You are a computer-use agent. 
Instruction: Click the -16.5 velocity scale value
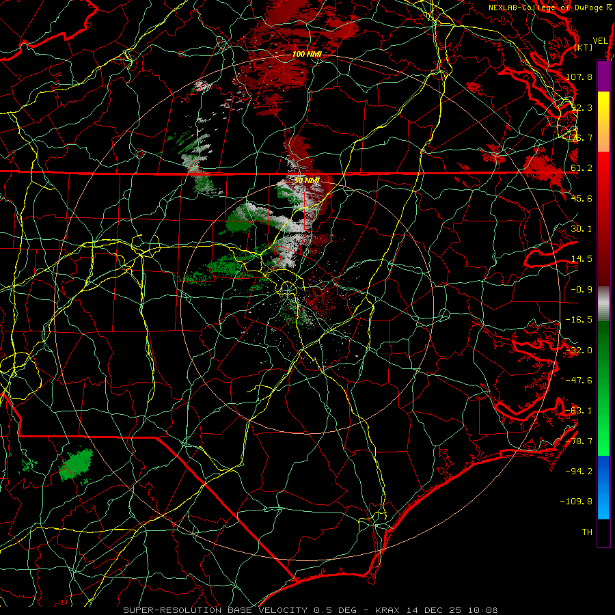click(x=579, y=320)
